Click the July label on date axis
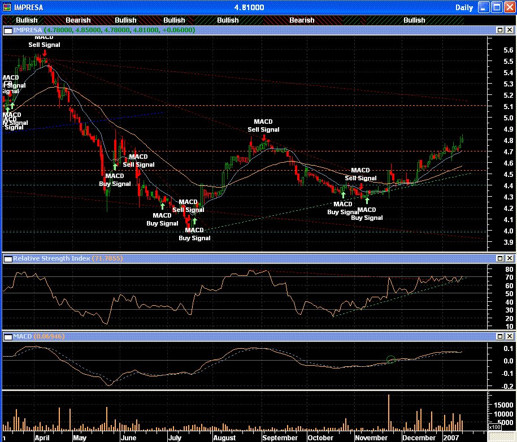 175,437
